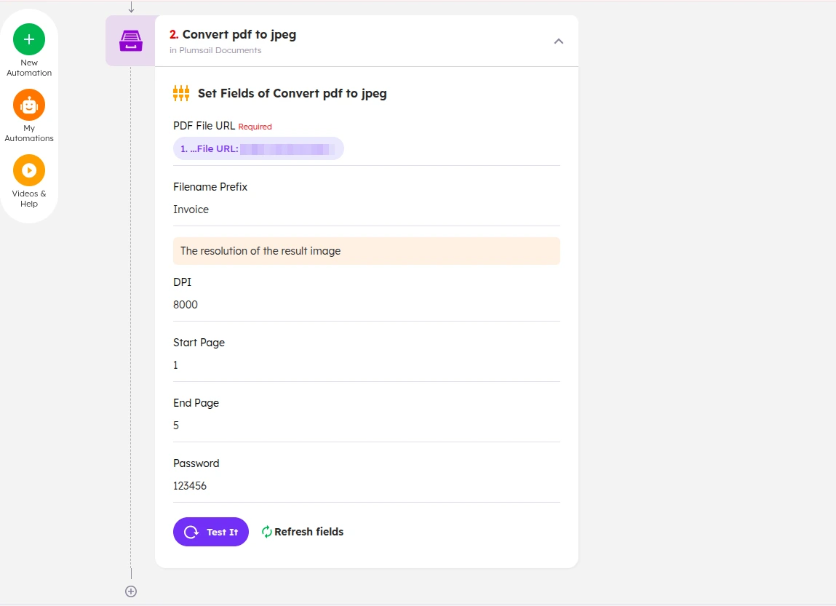This screenshot has height=606, width=836.
Task: Click the green New Automation plus icon
Action: click(x=29, y=39)
